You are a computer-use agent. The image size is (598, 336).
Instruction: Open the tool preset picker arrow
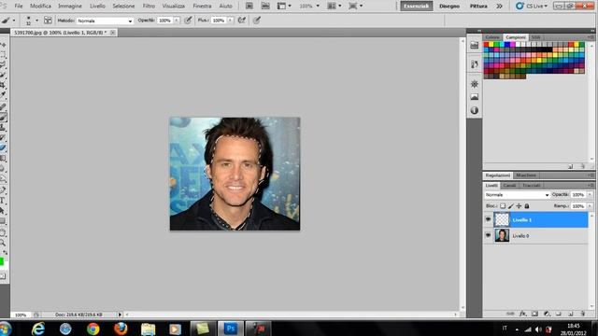(x=14, y=21)
